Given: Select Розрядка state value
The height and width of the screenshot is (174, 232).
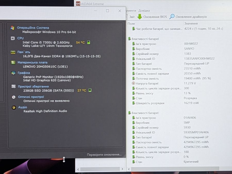Looking at the screenshot, I should 190,98.
